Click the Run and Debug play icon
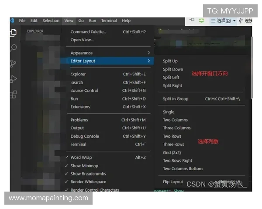 click(13, 79)
